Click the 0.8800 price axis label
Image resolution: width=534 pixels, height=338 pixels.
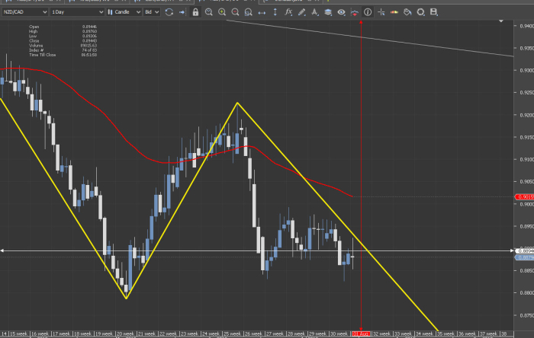(x=526, y=293)
